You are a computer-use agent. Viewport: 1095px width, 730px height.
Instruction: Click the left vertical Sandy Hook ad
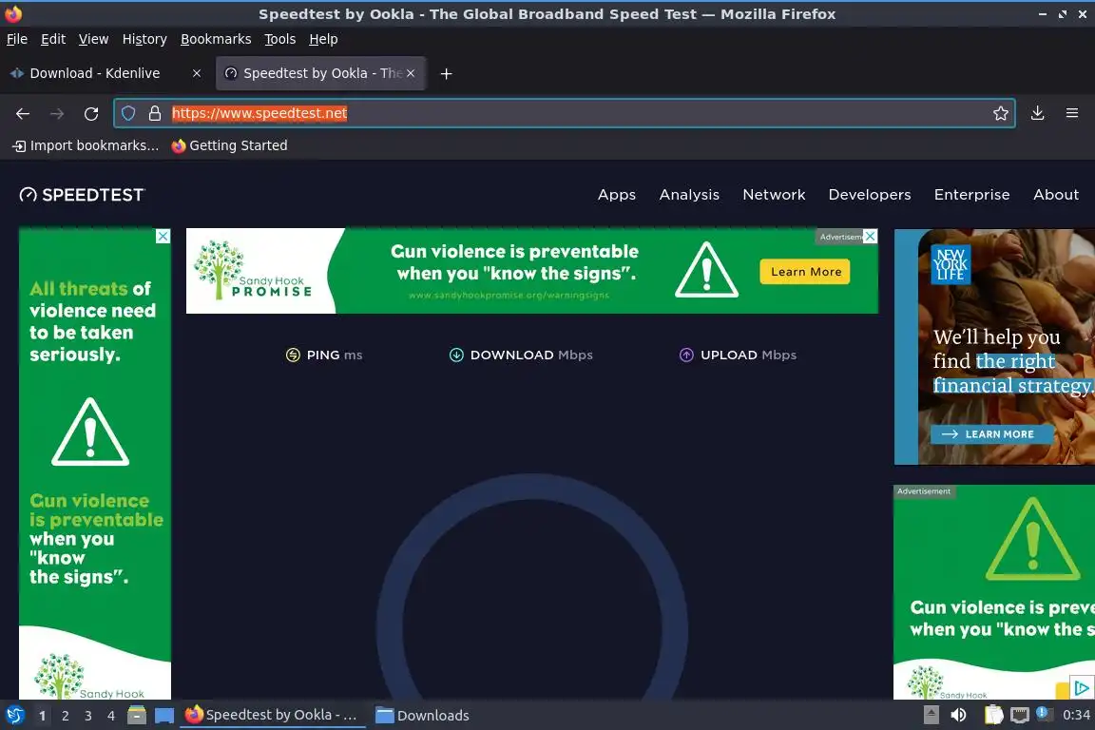[94, 463]
